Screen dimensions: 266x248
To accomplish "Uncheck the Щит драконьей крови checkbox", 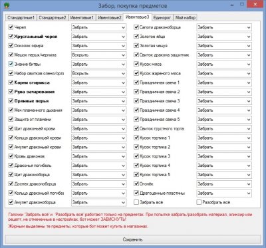I will (x=11, y=128).
